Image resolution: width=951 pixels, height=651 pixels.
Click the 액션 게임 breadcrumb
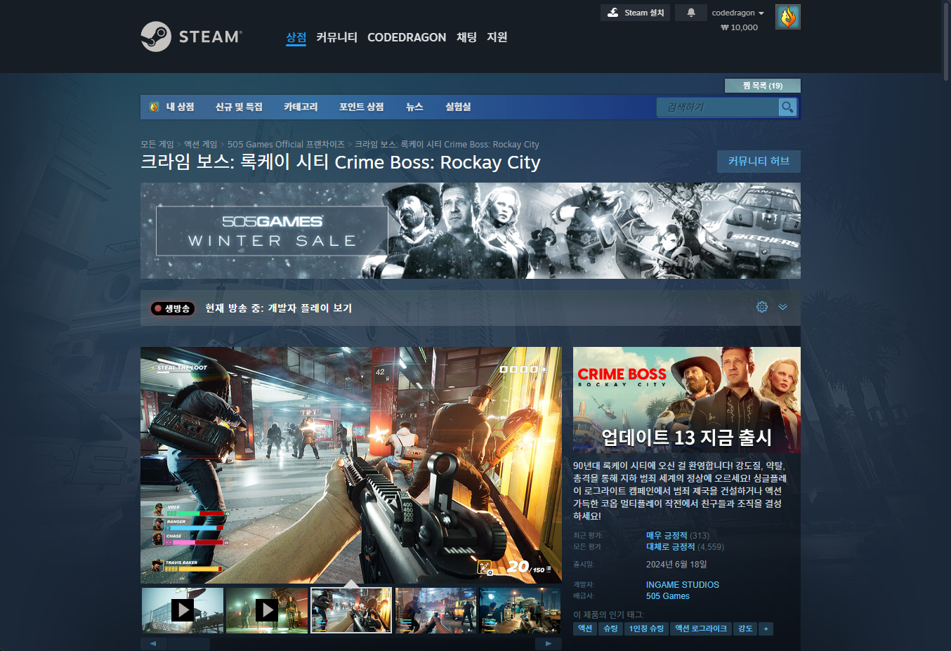coord(200,144)
